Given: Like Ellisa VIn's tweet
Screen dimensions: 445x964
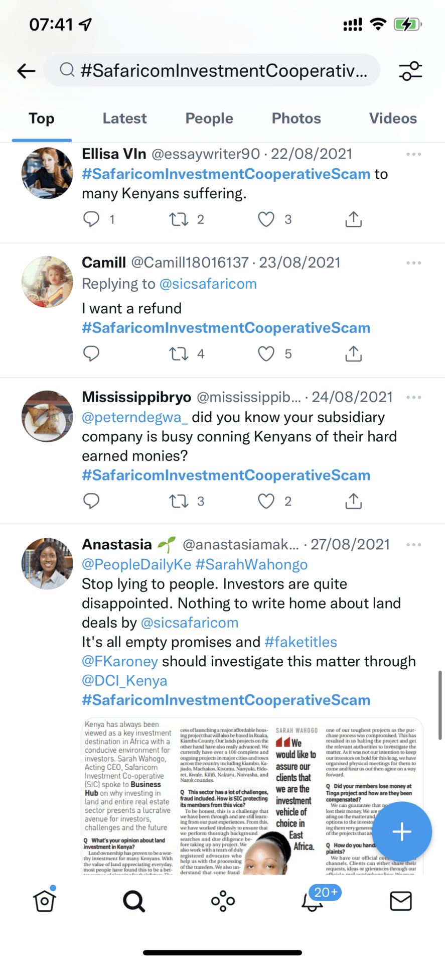Looking at the screenshot, I should click(266, 219).
